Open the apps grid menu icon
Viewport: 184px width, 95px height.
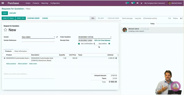coord(3,3)
